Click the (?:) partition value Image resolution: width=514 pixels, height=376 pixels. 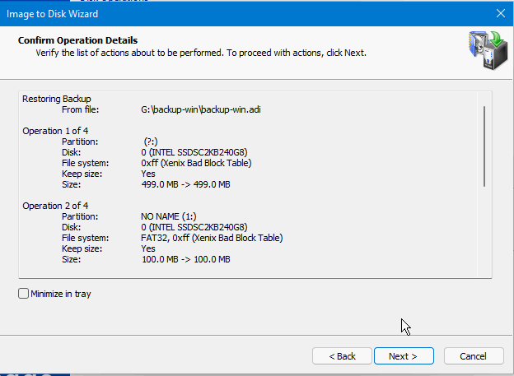click(151, 142)
